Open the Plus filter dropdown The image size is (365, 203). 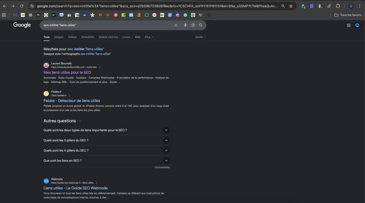[x=149, y=37]
